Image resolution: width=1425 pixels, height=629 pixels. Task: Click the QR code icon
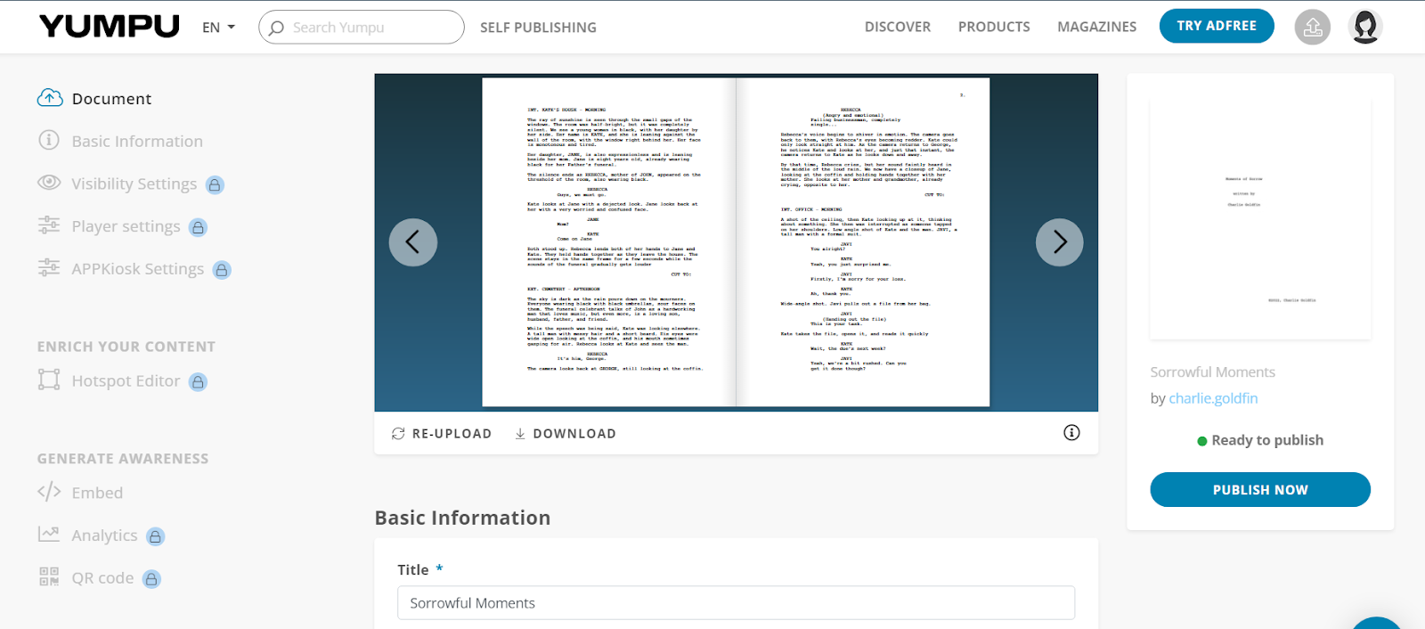(x=49, y=576)
